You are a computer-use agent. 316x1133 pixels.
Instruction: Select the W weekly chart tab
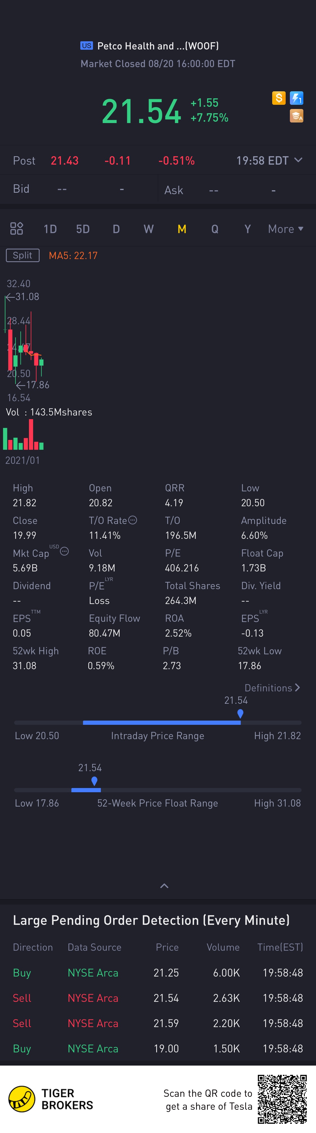click(x=149, y=229)
